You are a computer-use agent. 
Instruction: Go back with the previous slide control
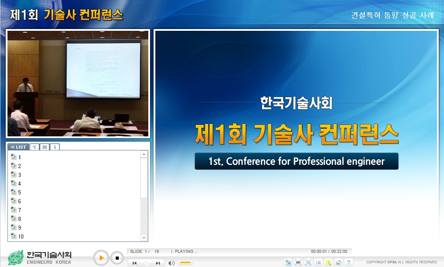click(x=135, y=263)
